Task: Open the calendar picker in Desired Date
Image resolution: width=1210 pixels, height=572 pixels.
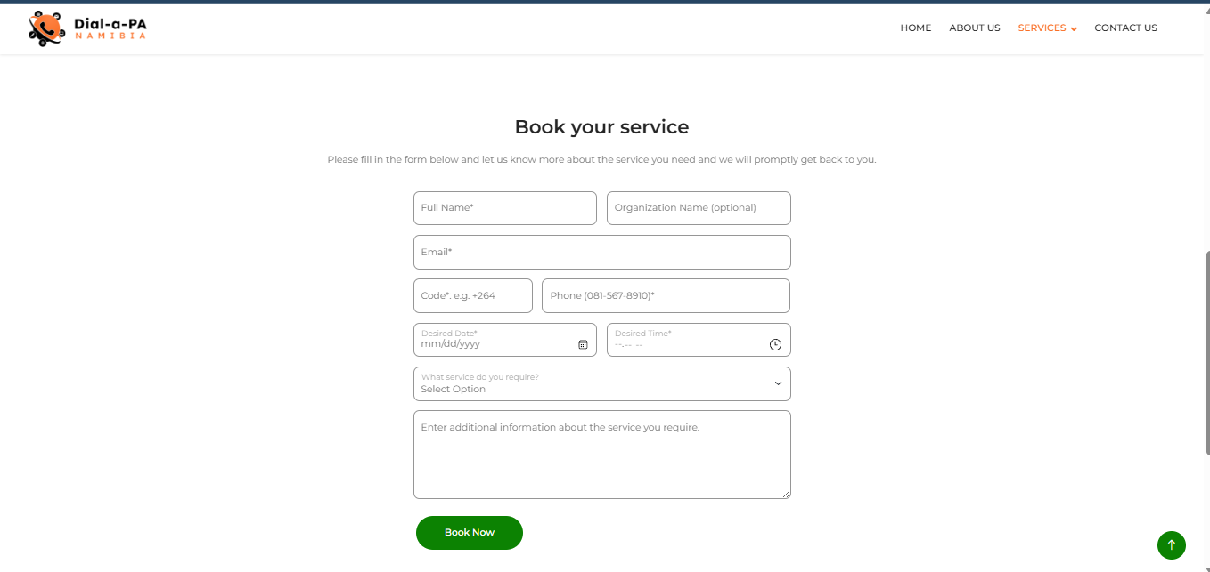Action: [x=583, y=344]
